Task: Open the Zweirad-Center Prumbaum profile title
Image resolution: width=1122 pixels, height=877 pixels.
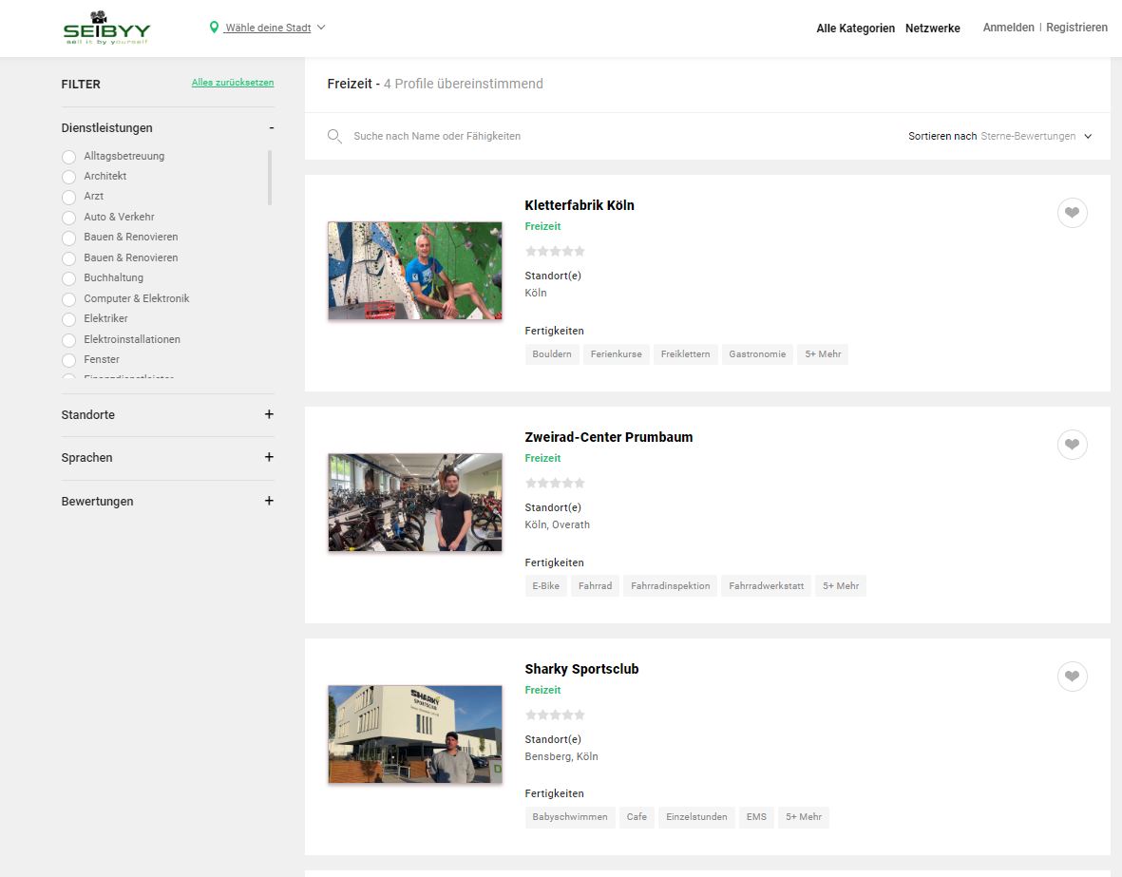Action: point(609,437)
